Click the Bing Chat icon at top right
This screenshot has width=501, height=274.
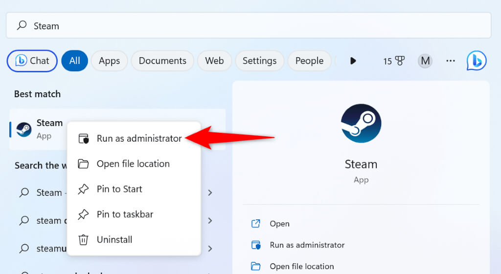(477, 61)
